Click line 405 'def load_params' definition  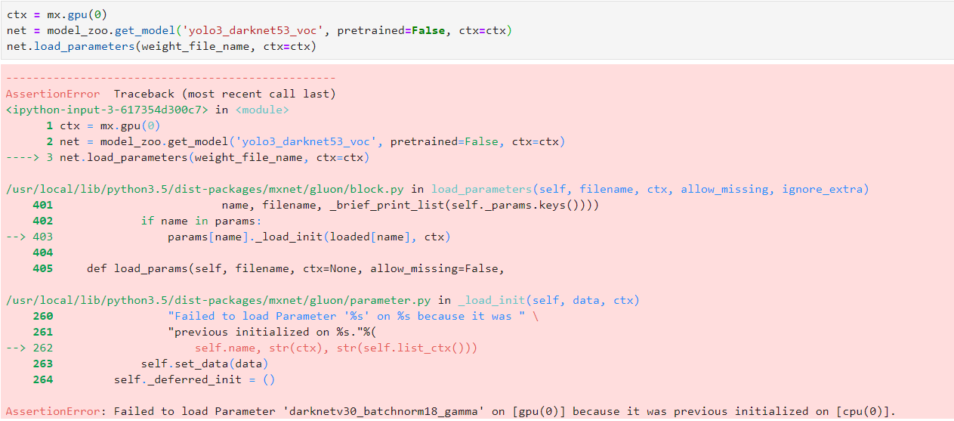pyautogui.click(x=268, y=268)
